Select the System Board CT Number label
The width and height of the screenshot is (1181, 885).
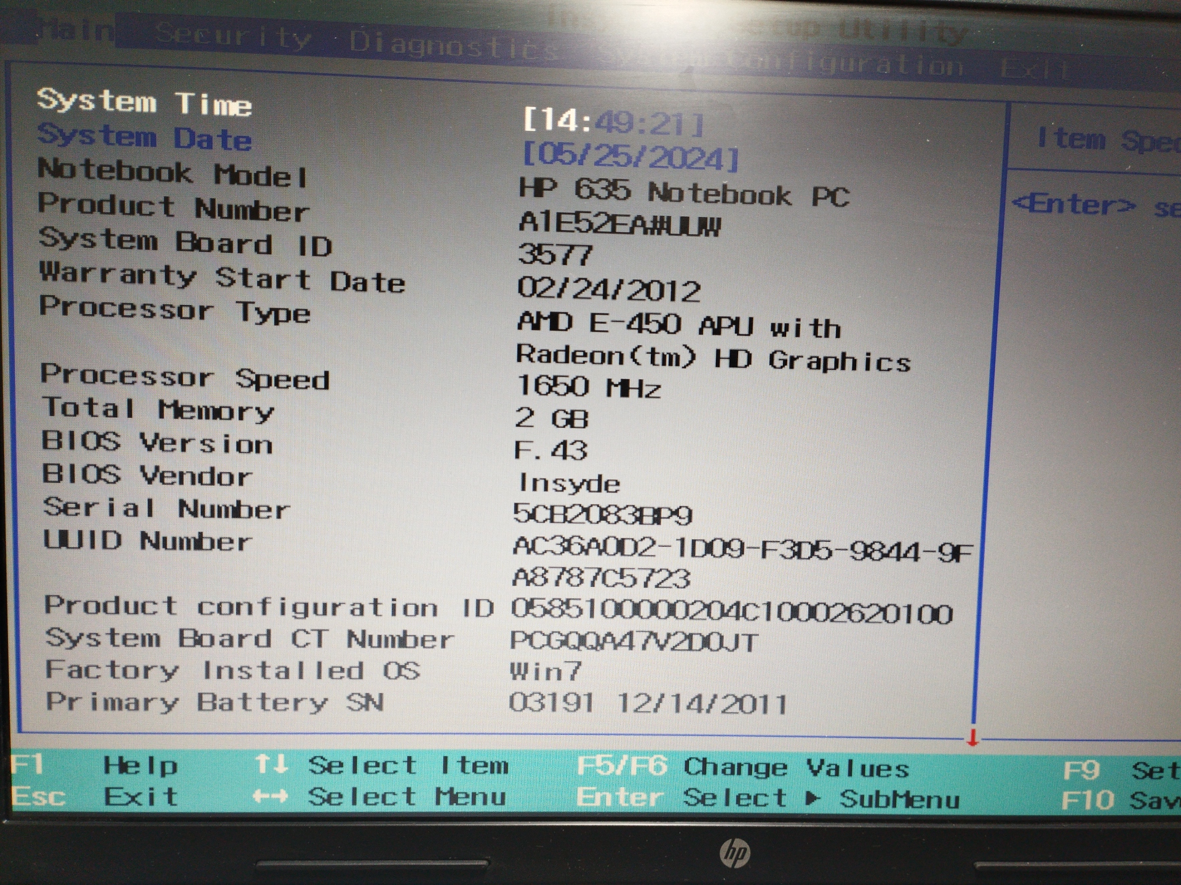point(249,639)
